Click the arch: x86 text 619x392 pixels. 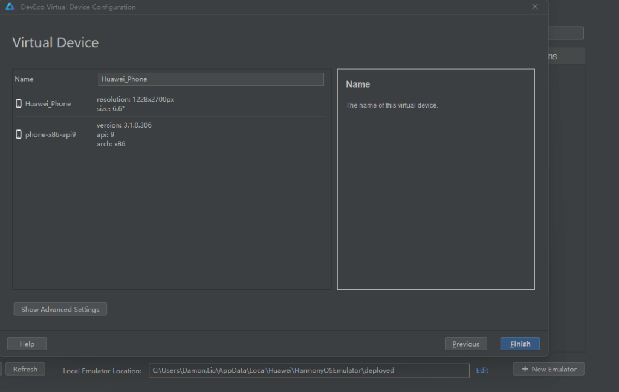[111, 144]
